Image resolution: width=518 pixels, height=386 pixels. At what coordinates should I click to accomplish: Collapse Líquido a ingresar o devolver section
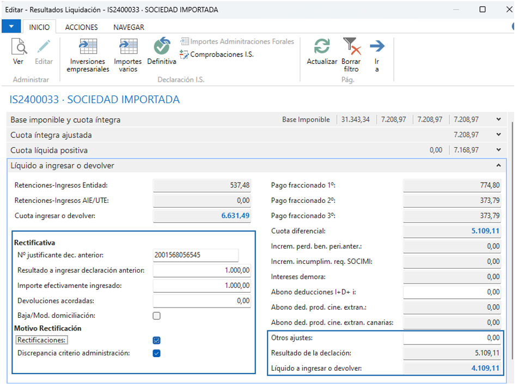[x=498, y=165]
